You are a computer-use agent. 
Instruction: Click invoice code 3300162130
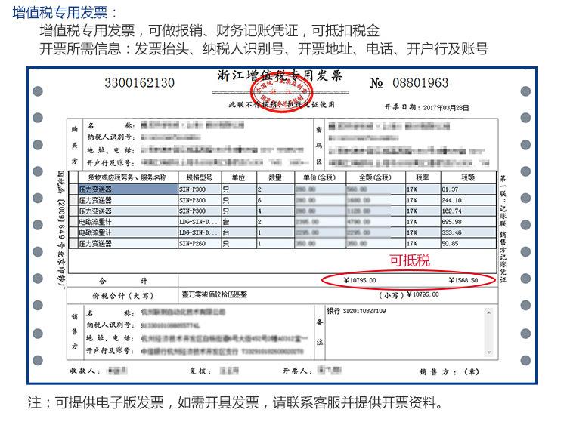pos(140,83)
